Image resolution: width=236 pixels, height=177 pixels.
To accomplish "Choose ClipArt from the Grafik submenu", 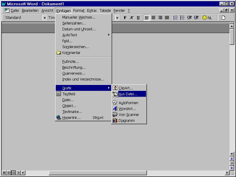I will point(126,88).
